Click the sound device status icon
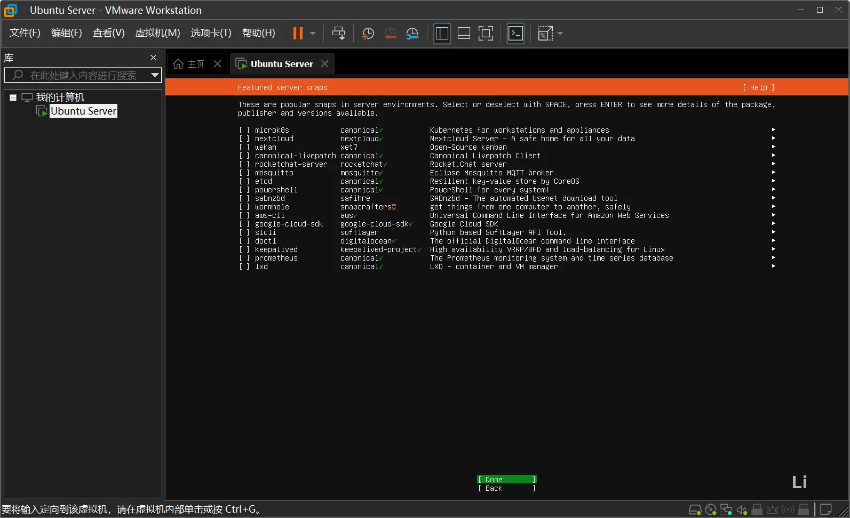 742,510
